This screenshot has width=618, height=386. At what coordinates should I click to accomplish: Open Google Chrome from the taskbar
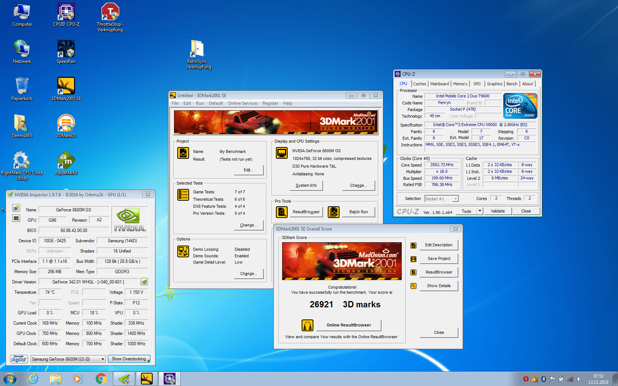[x=101, y=379]
